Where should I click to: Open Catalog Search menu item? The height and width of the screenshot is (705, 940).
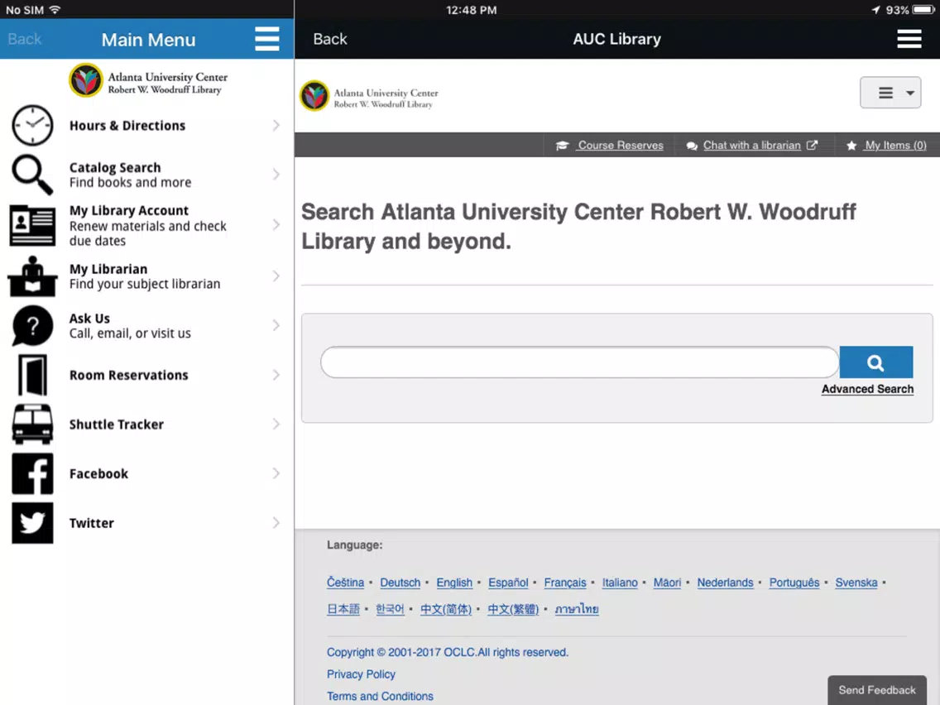click(147, 175)
